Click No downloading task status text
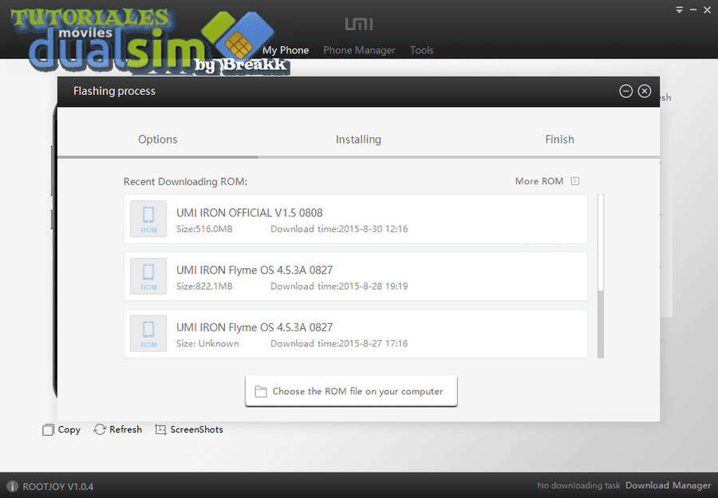Image resolution: width=718 pixels, height=498 pixels. tap(578, 486)
